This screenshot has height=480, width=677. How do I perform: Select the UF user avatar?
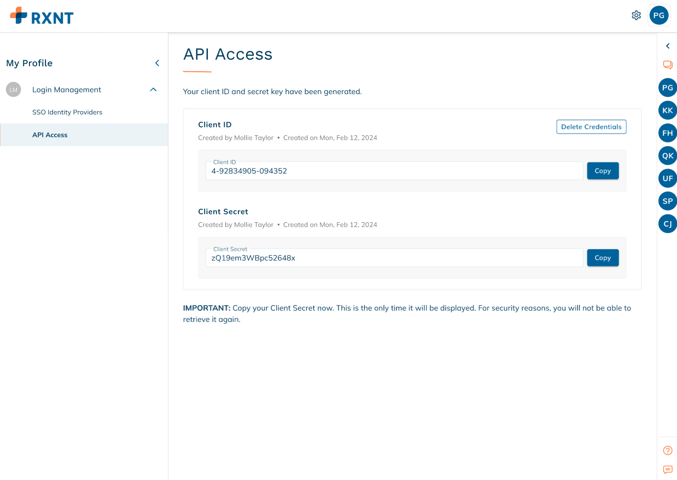[x=668, y=178]
